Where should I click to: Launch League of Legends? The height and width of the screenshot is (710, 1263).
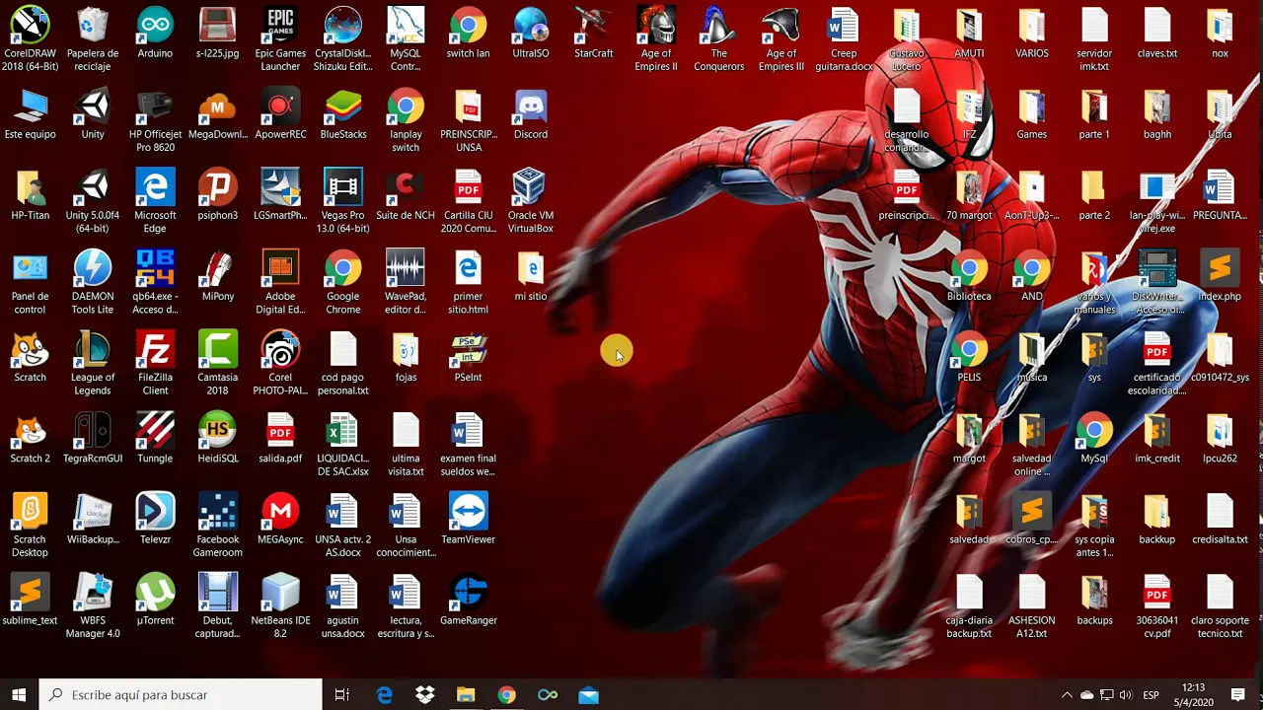[93, 363]
